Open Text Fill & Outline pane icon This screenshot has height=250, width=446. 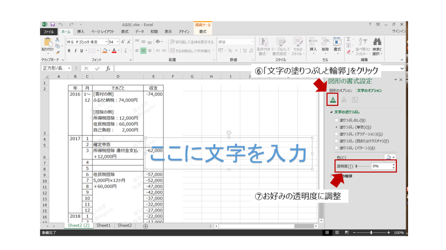click(x=333, y=99)
